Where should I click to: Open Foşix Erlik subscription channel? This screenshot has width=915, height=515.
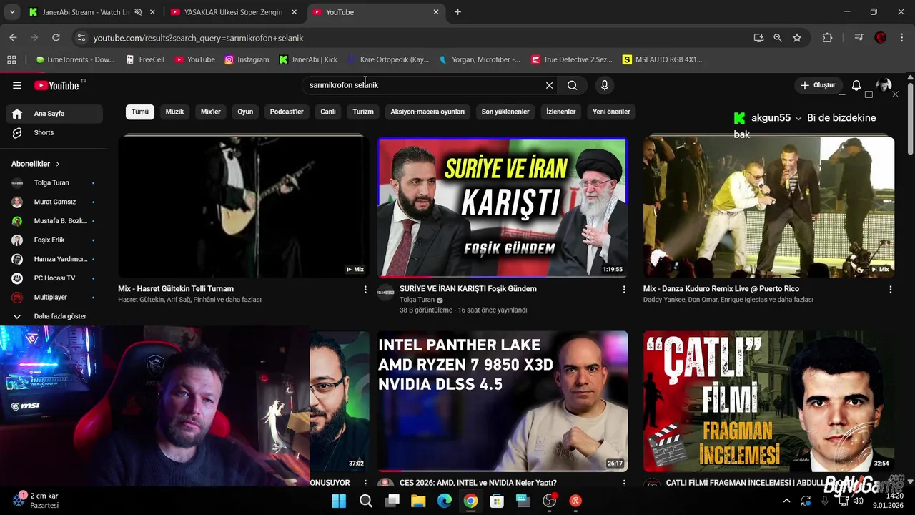tap(54, 240)
